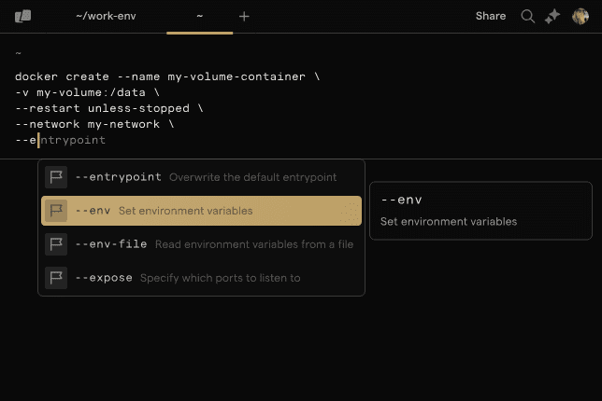Open the user profile avatar
Viewport: 602px width, 401px height.
tap(580, 17)
